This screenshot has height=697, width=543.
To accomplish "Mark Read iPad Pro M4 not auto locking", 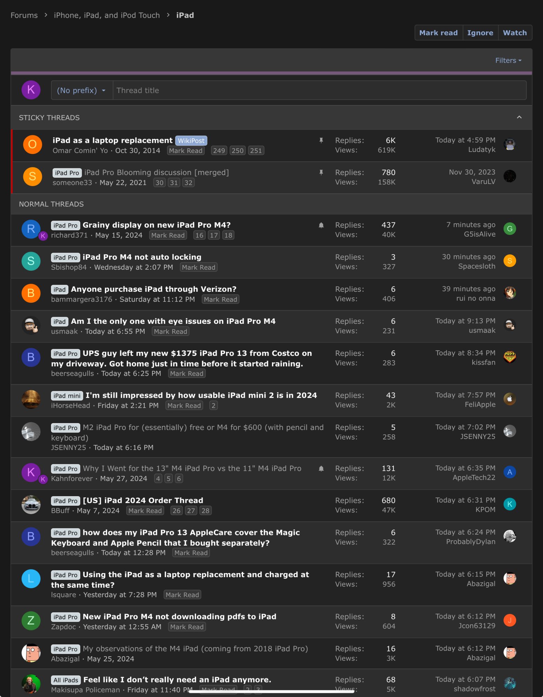I will click(x=199, y=268).
